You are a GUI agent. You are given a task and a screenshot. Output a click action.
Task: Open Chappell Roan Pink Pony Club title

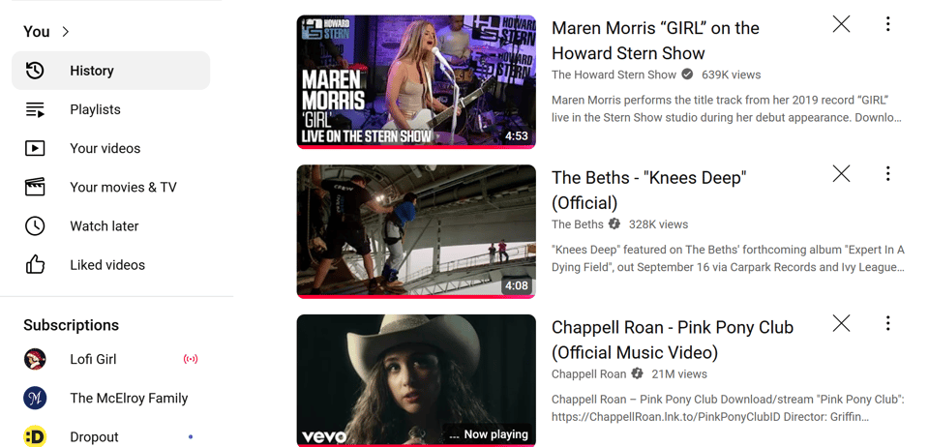tap(673, 340)
